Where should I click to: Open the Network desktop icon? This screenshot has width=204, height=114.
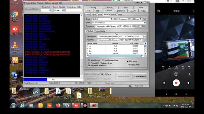click(14, 76)
